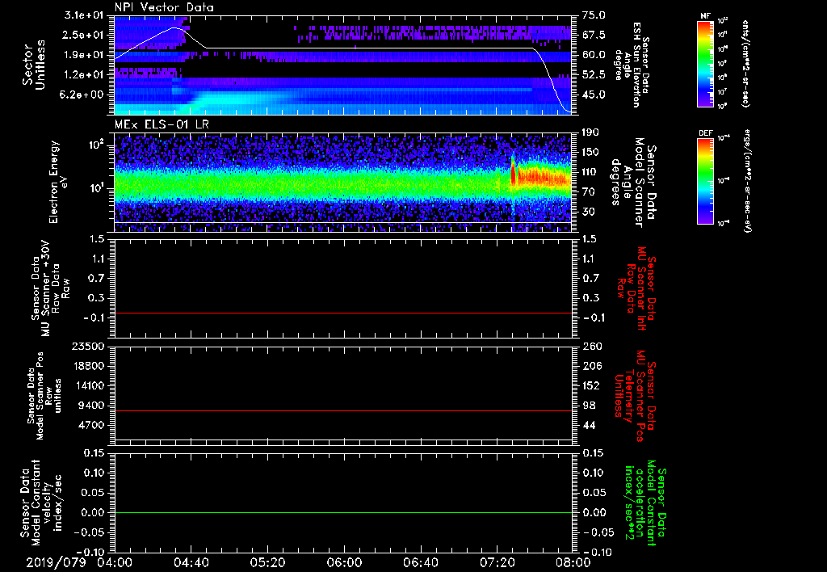Click the green zero line in the velocity panel
The height and width of the screenshot is (572, 827).
343,512
